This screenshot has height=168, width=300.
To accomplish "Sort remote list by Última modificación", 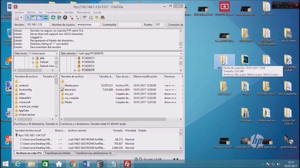I will coord(145,77).
